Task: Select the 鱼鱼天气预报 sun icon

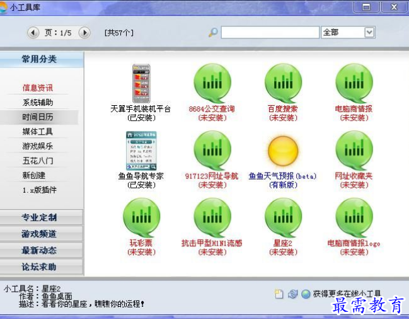Action: coord(283,151)
